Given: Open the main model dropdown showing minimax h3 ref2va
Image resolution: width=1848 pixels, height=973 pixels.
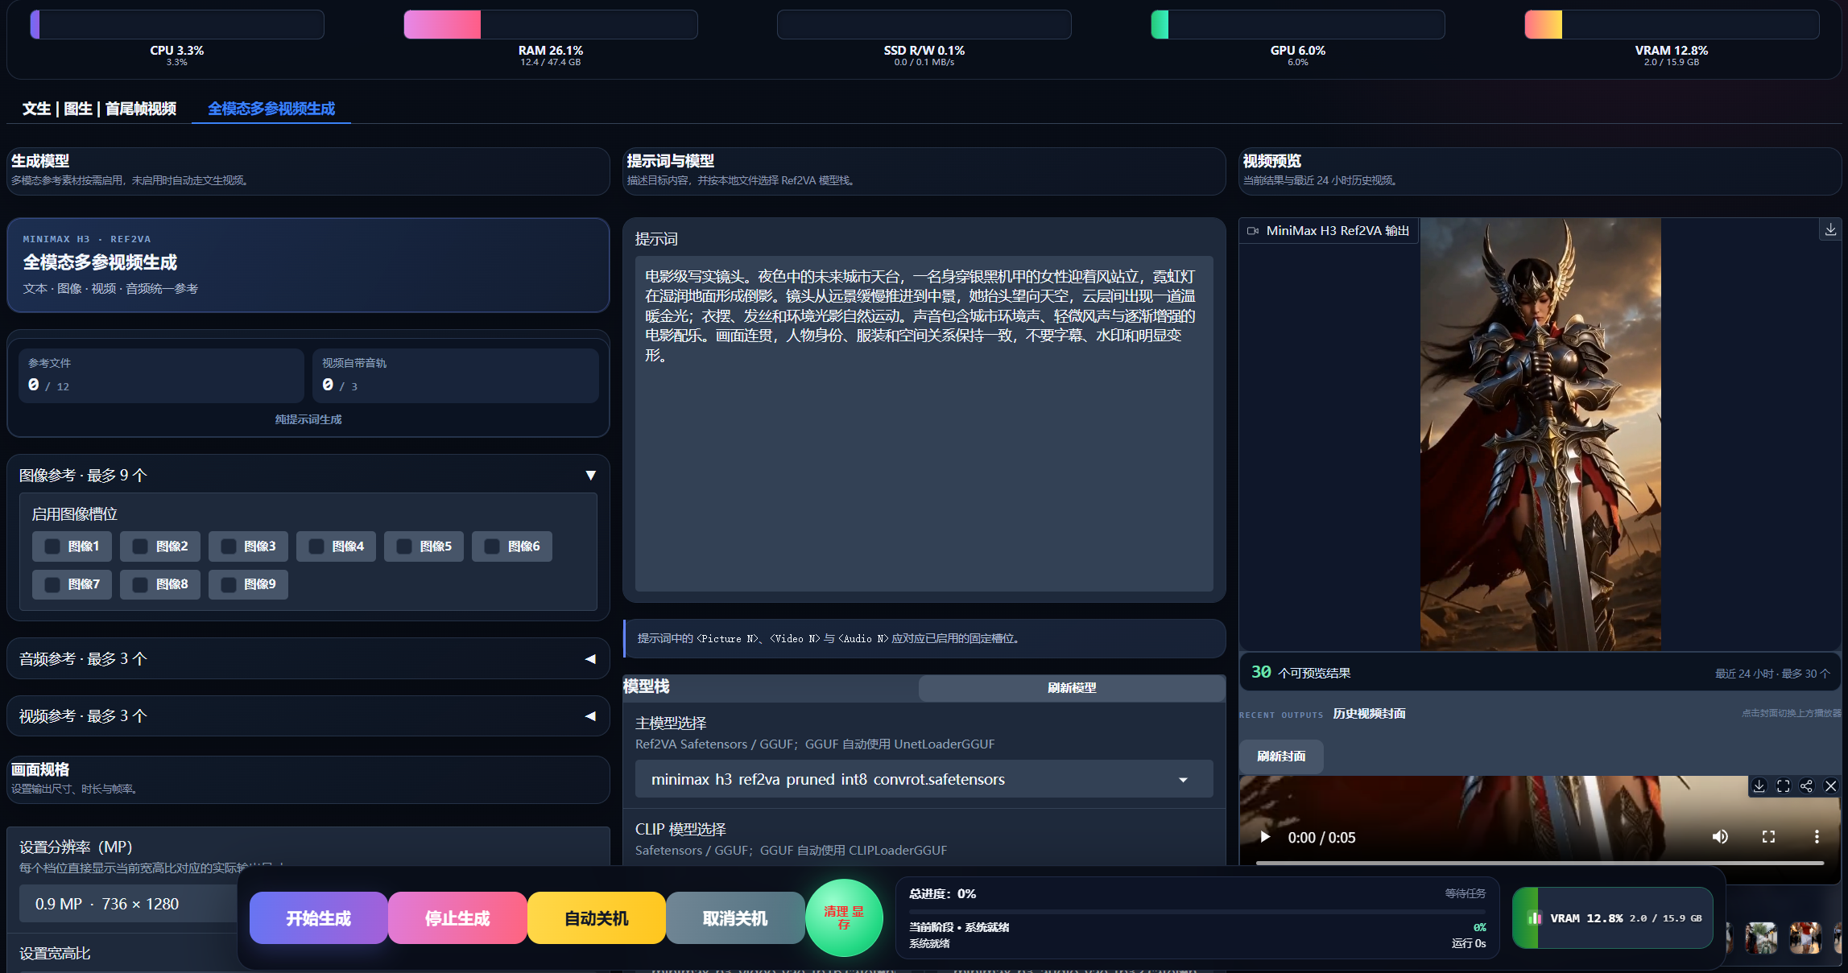Looking at the screenshot, I should pyautogui.click(x=924, y=779).
